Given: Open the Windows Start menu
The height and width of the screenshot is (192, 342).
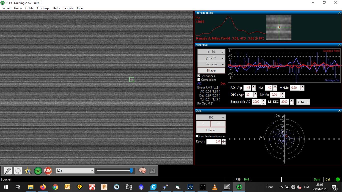Looking at the screenshot, I should (6, 187).
